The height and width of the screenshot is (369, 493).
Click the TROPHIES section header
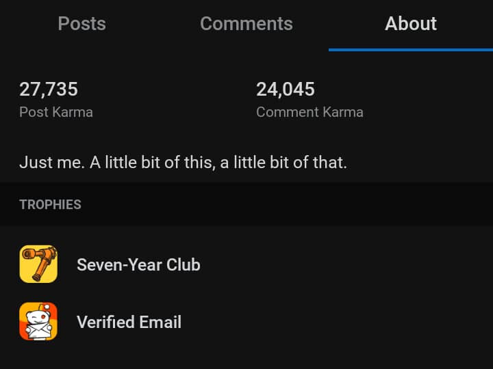(x=50, y=204)
